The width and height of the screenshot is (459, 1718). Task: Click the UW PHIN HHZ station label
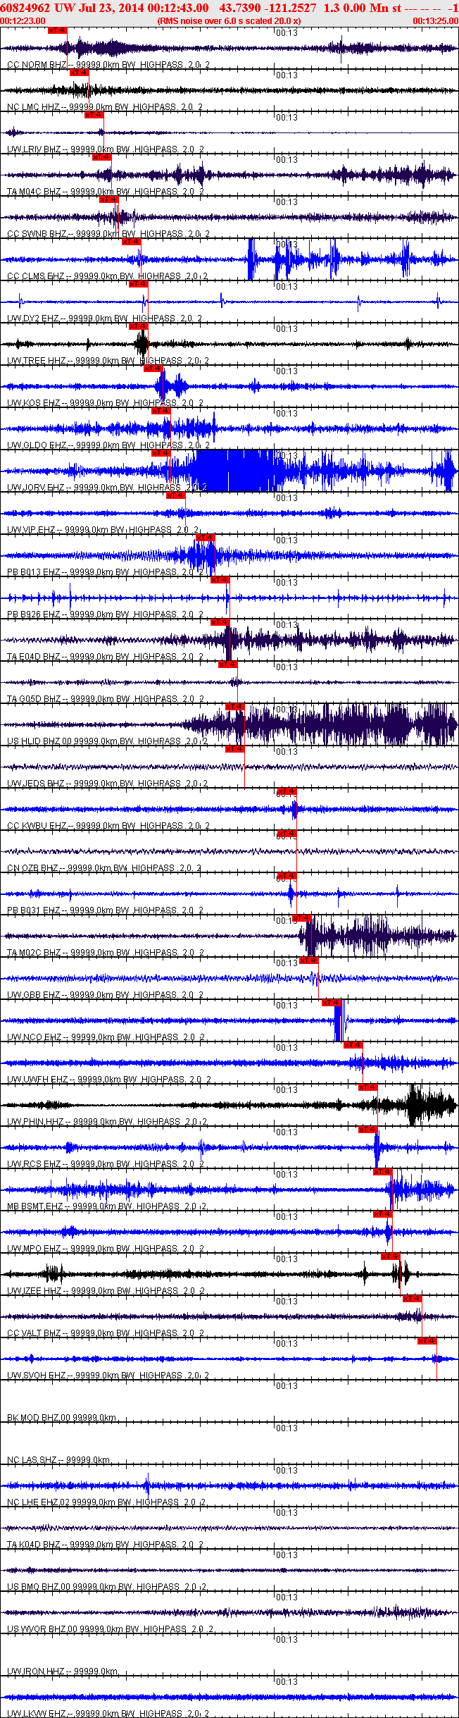(107, 1122)
